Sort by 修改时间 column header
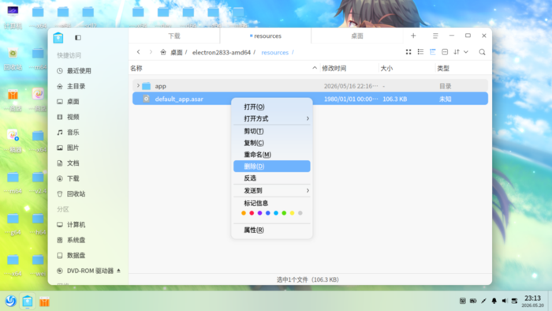The height and width of the screenshot is (311, 552). pyautogui.click(x=334, y=68)
